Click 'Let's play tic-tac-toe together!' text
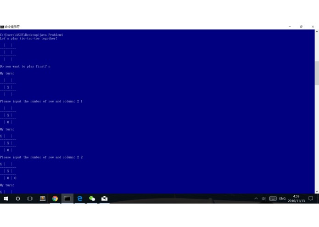This screenshot has width=319, height=227. tap(28, 39)
